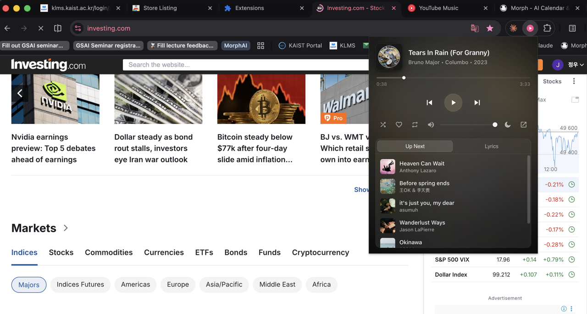The height and width of the screenshot is (314, 587).
Task: Open the reading list panel icon
Action: tap(572, 28)
